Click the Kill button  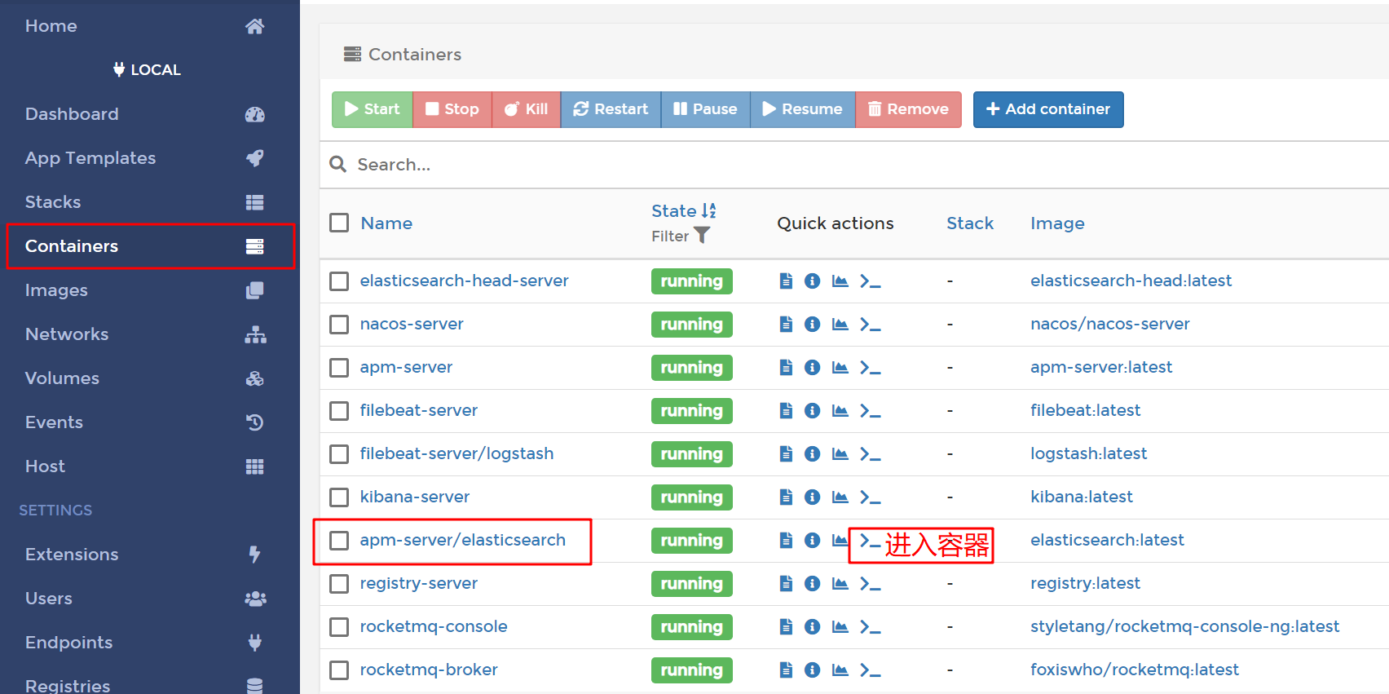point(526,109)
